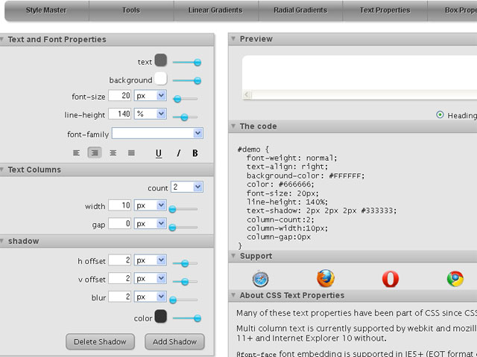The width and height of the screenshot is (477, 357).
Task: Open line-height unit dropdown
Action: (x=151, y=114)
